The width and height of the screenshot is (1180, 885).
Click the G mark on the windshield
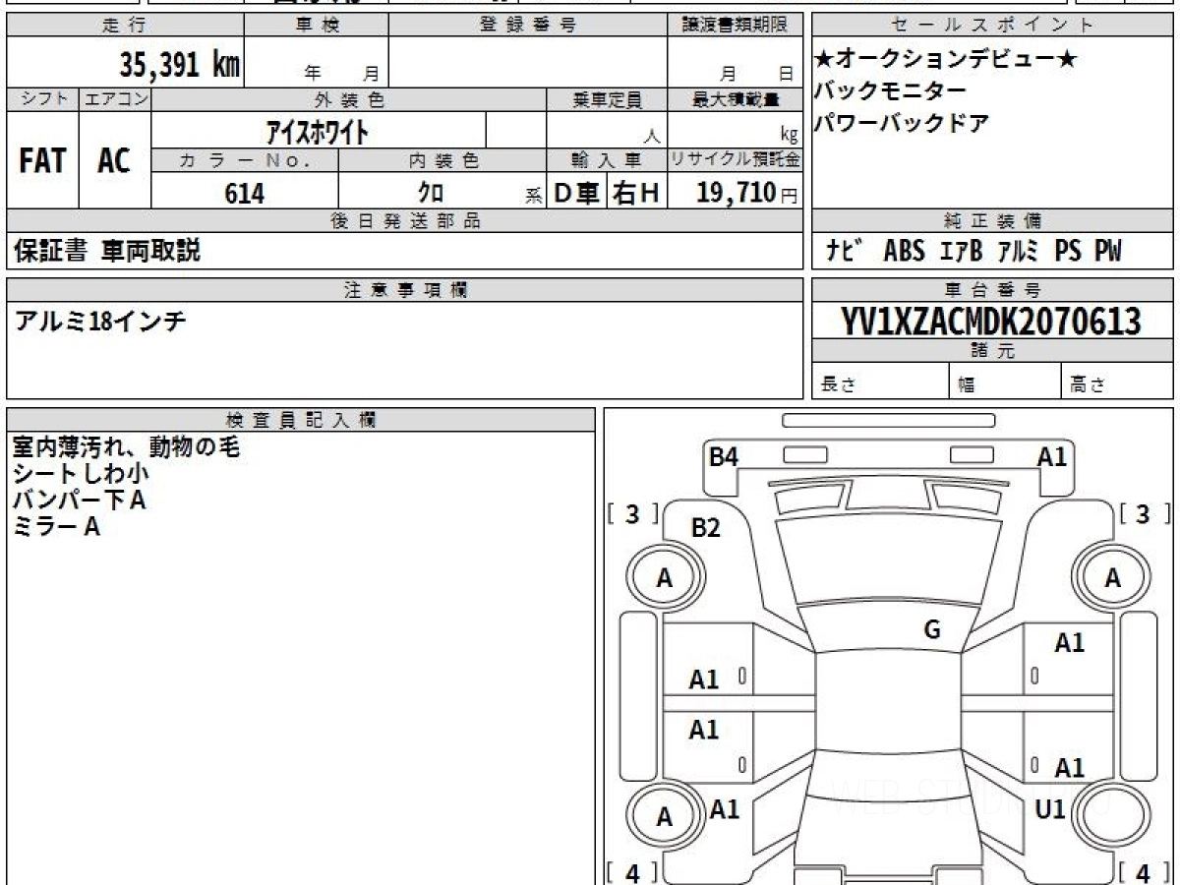pos(932,630)
